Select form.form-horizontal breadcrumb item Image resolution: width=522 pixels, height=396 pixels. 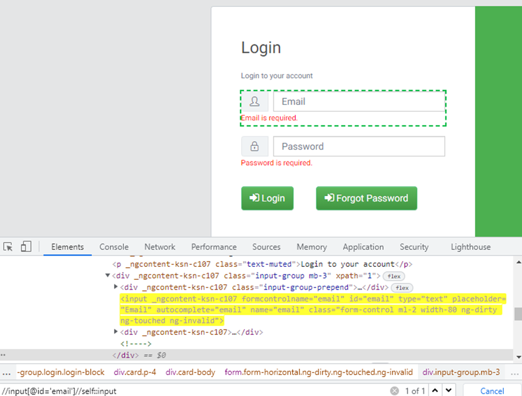click(318, 372)
